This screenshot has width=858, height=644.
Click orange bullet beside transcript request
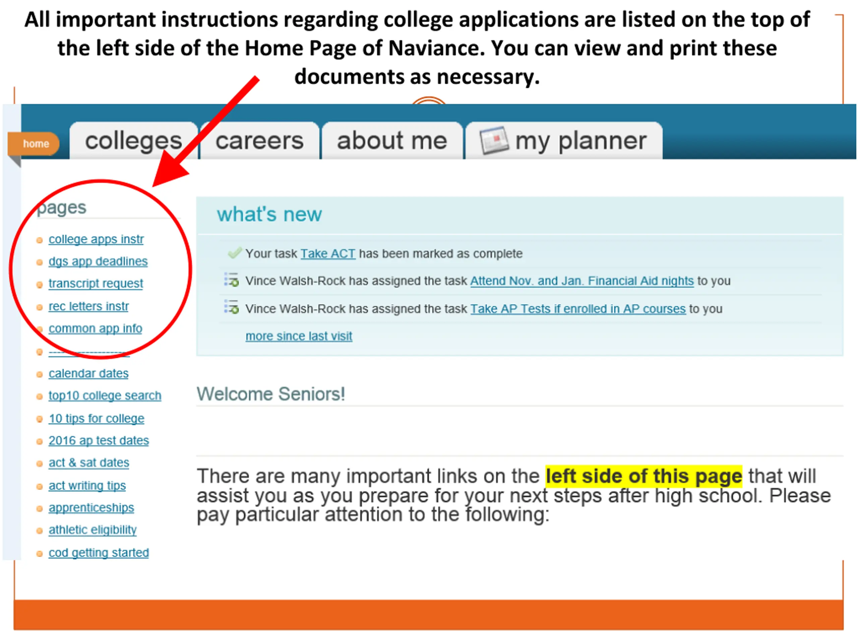(x=39, y=284)
